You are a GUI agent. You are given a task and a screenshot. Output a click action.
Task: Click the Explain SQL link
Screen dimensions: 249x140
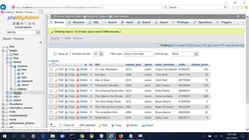coord(200,45)
